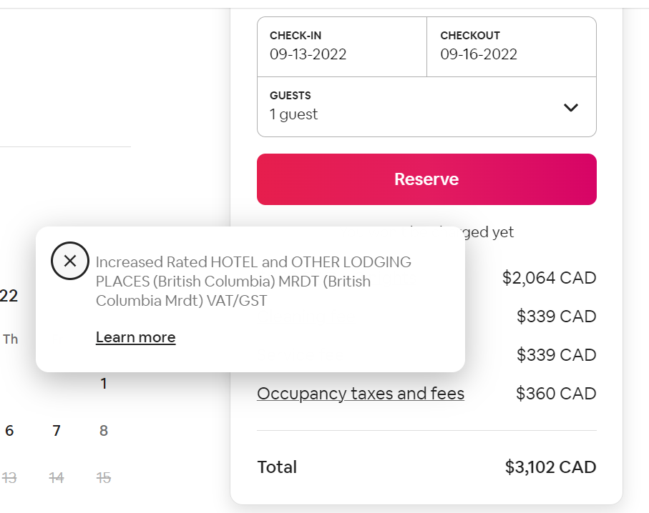Click the Thursday column header
Image resolution: width=649 pixels, height=513 pixels.
[x=10, y=339]
